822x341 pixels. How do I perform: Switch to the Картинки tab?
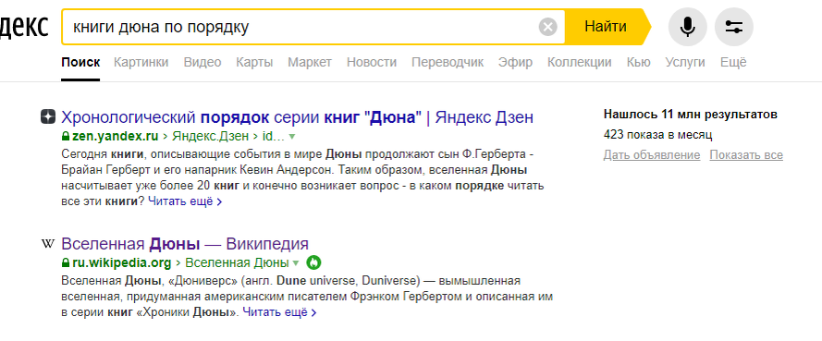[x=141, y=62]
